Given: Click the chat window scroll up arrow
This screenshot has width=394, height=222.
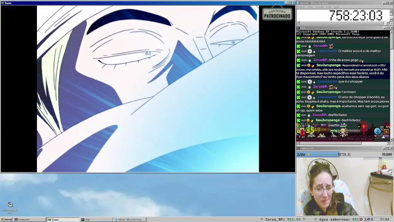Looking at the screenshot, I should pyautogui.click(x=392, y=32).
